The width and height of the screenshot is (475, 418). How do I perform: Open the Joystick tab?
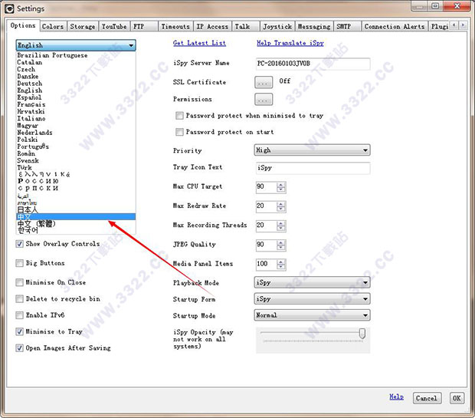[277, 27]
